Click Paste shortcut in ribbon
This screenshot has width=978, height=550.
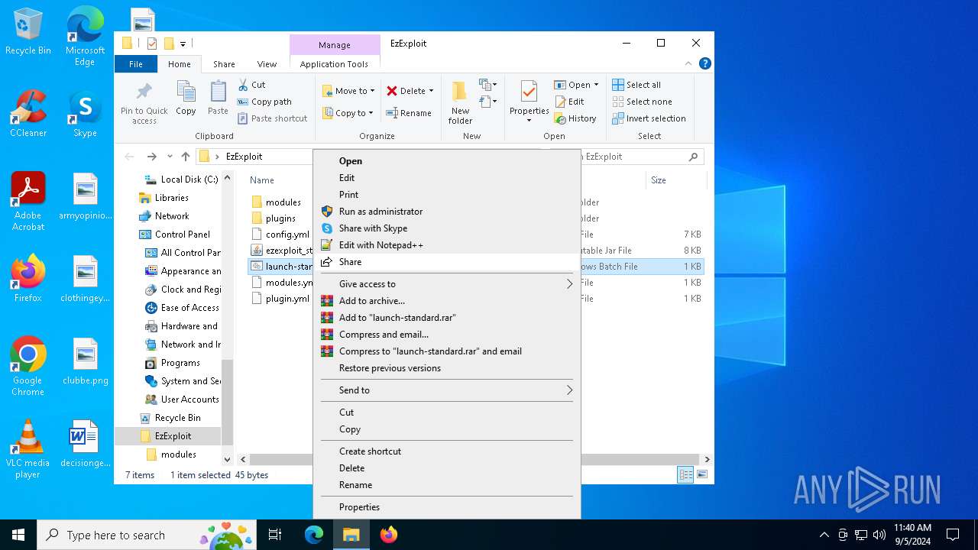pos(273,118)
